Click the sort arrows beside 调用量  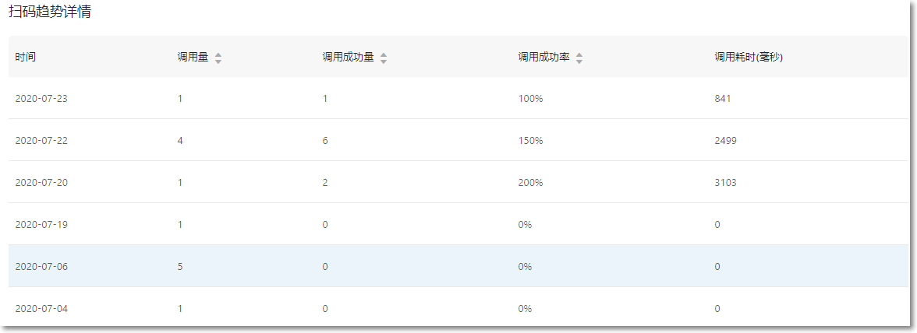point(218,58)
